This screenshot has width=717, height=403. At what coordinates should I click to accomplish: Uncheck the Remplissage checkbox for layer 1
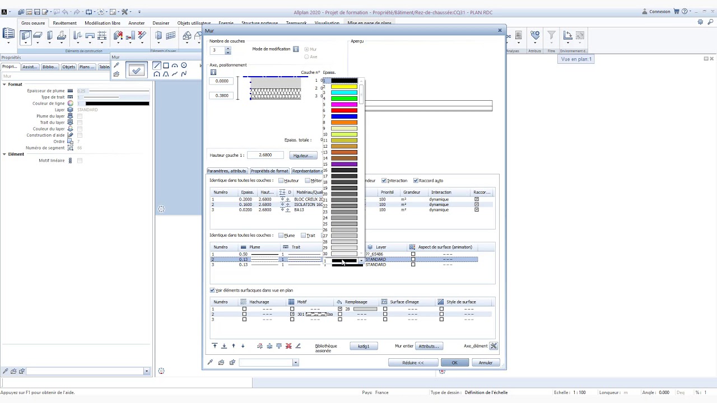(x=340, y=309)
